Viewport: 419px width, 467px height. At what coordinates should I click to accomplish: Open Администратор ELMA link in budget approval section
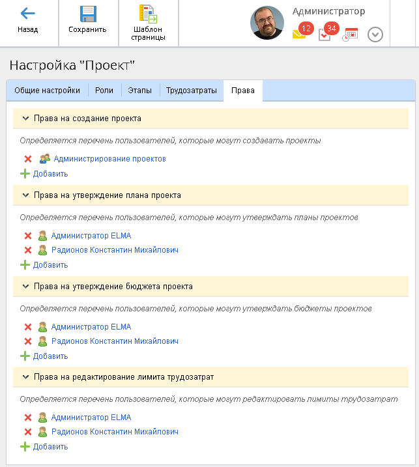91,327
